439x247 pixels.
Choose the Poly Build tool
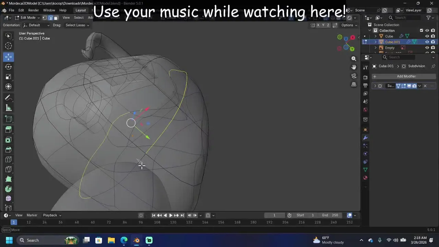click(x=9, y=179)
